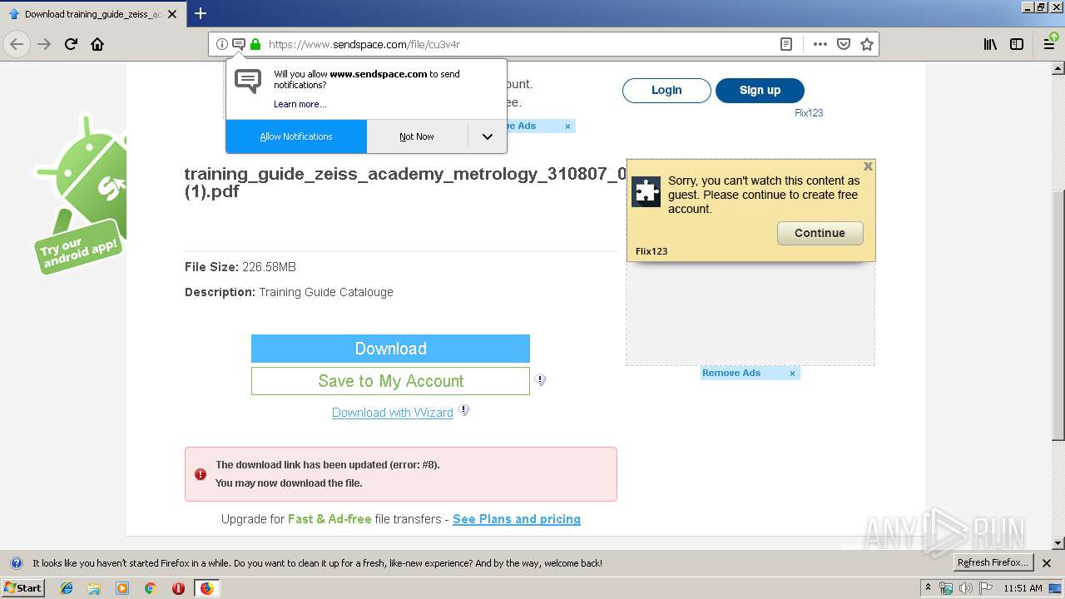Screen dimensions: 1065x599
Task: Close the lower Remove Ads label
Action: (792, 373)
